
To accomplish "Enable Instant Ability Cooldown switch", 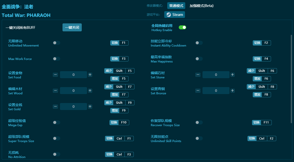I will pyautogui.click(x=199, y=43).
